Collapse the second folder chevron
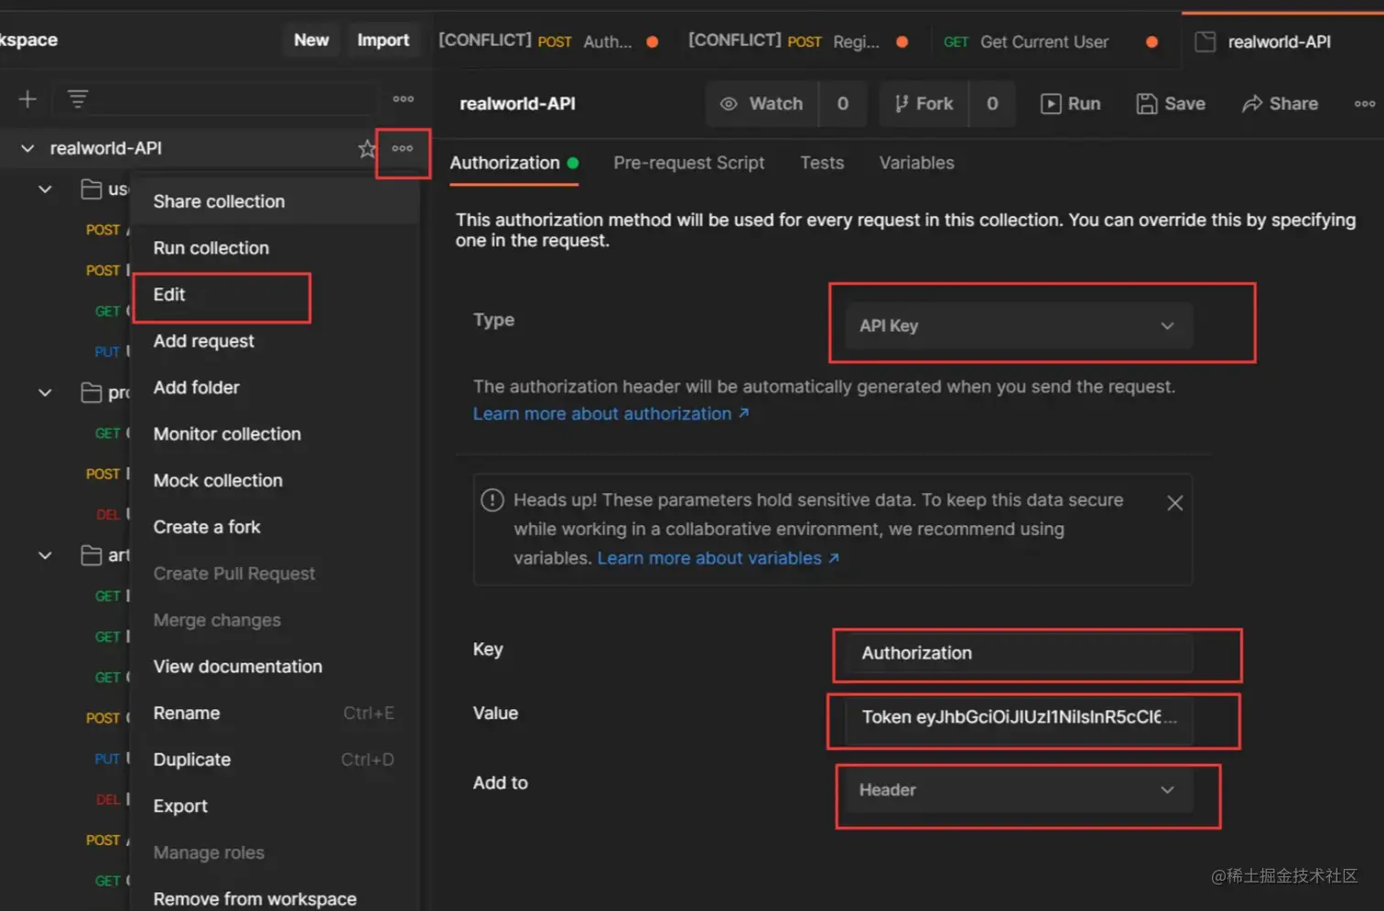Viewport: 1384px width, 911px height. (45, 392)
